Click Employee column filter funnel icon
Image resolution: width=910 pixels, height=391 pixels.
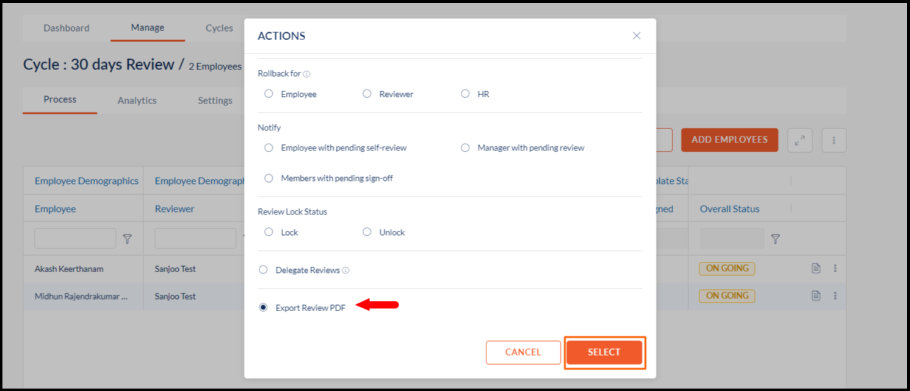(127, 239)
